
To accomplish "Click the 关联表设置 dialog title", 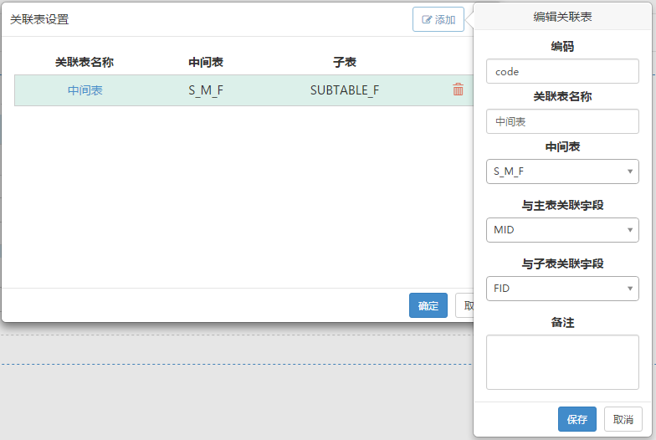I will point(39,19).
